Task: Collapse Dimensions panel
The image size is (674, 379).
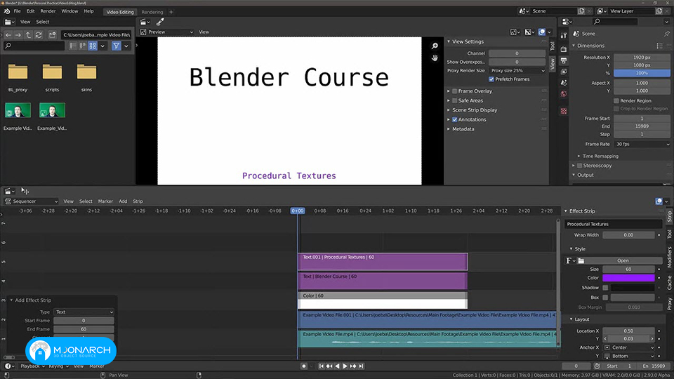Action: (x=590, y=46)
